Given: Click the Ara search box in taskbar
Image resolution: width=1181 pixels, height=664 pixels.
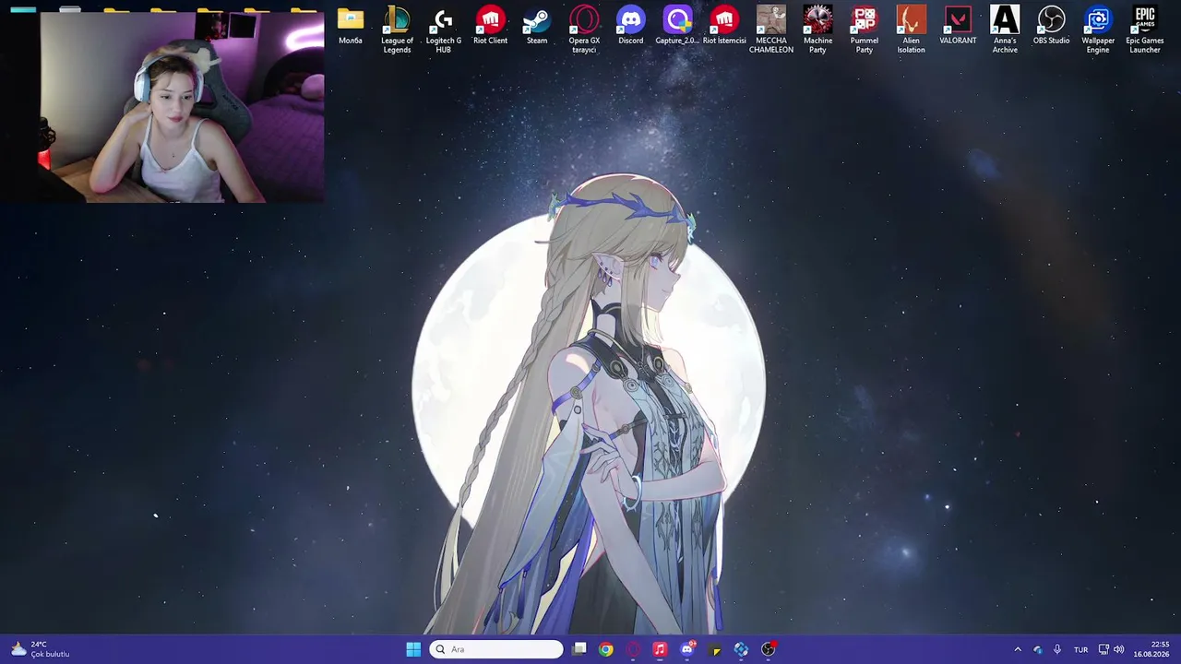Looking at the screenshot, I should tap(496, 649).
